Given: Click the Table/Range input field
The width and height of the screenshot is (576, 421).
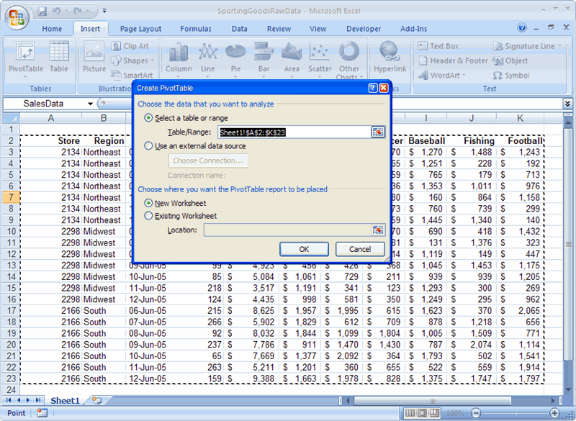Looking at the screenshot, I should coord(294,132).
